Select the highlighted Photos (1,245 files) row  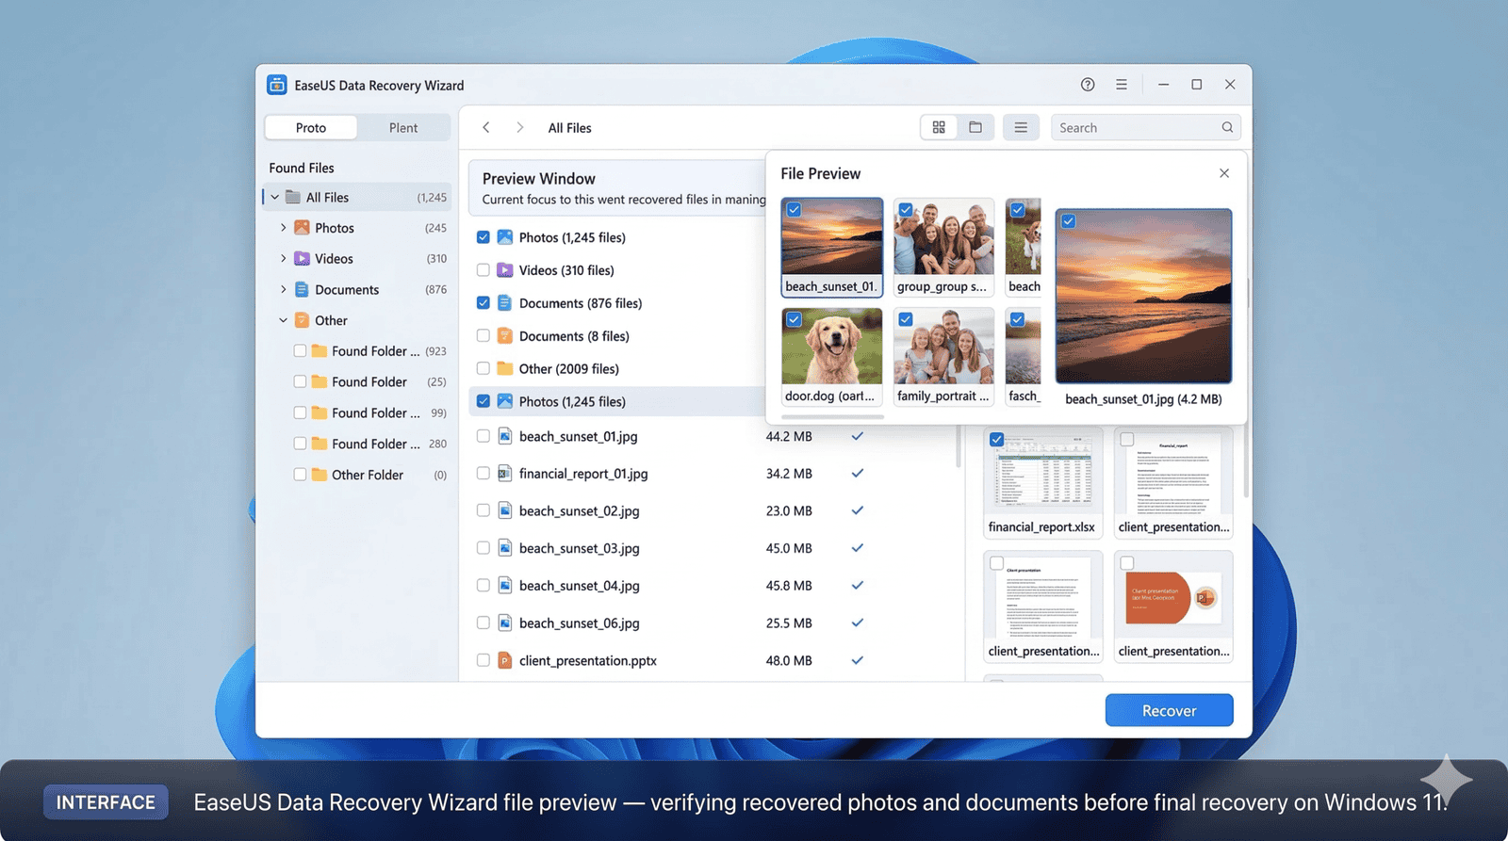(x=618, y=401)
